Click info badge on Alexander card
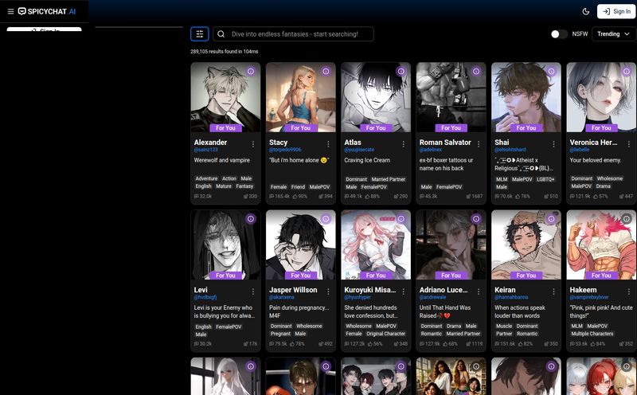 (x=250, y=72)
